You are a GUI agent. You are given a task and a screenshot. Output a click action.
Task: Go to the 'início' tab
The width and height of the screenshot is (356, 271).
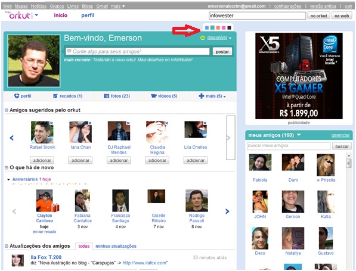pyautogui.click(x=61, y=15)
